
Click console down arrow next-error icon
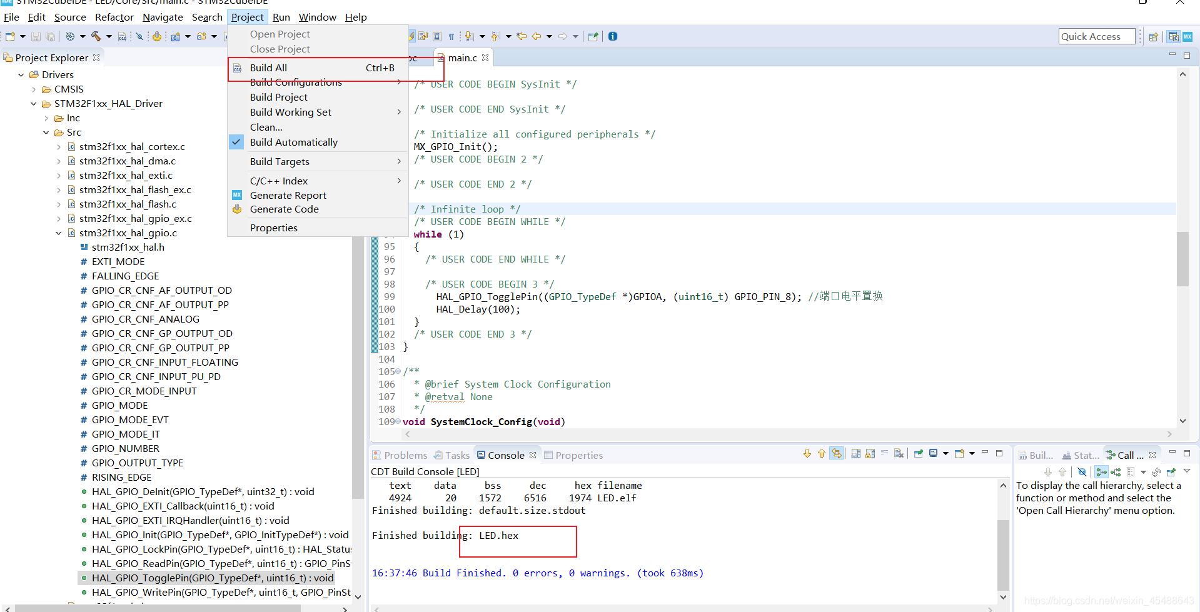click(x=807, y=454)
